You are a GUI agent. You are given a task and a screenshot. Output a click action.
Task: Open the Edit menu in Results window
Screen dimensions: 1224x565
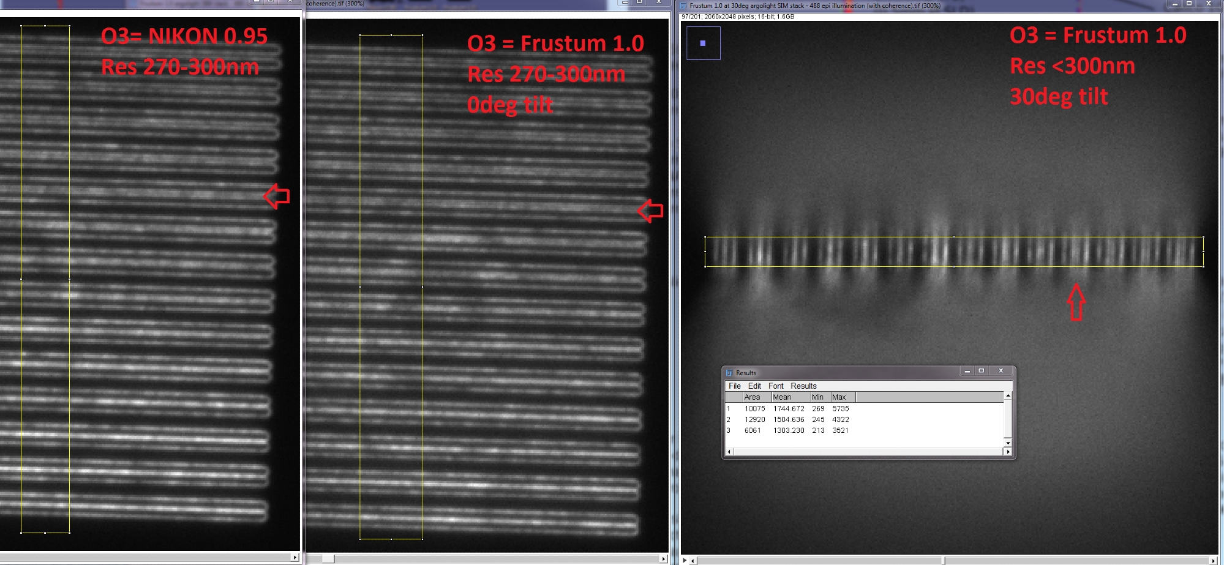[x=754, y=386]
